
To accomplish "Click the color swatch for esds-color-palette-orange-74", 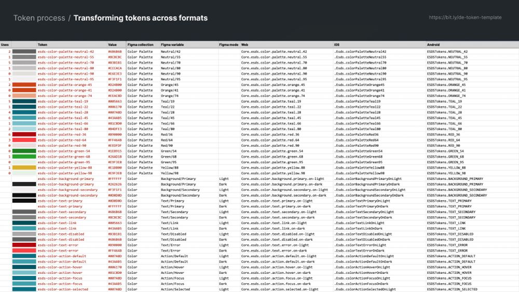I will [24, 96].
